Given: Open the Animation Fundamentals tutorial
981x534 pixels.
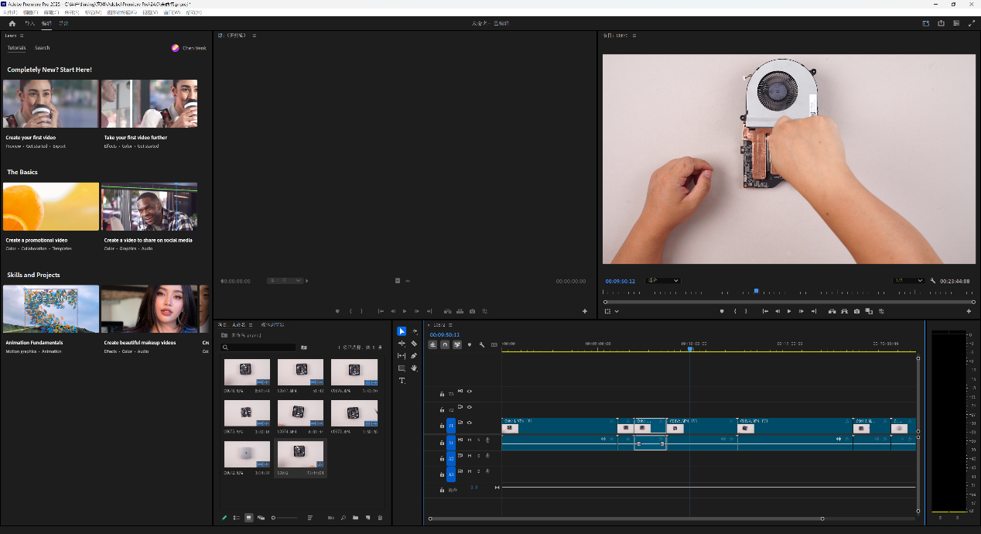Looking at the screenshot, I should [51, 310].
